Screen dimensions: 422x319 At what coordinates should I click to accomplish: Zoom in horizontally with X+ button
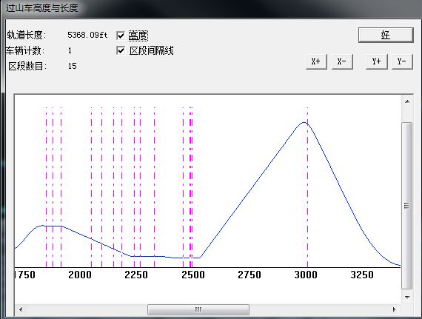(316, 61)
